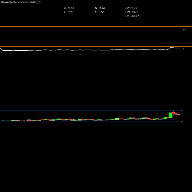Viewport: 192px width, 192px height.
Task: Select the close value C: 3.21
Action: [69, 12]
